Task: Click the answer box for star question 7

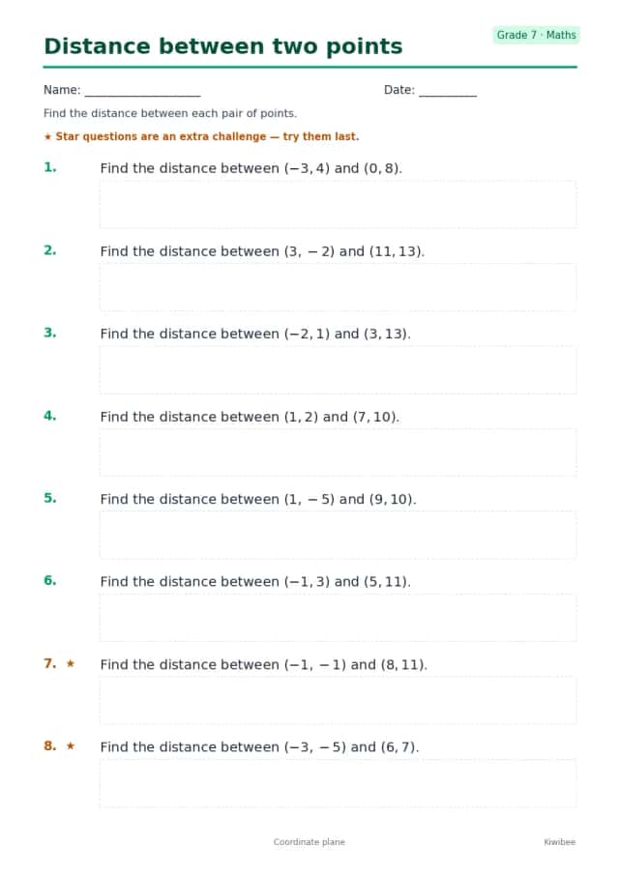Action: [x=338, y=700]
